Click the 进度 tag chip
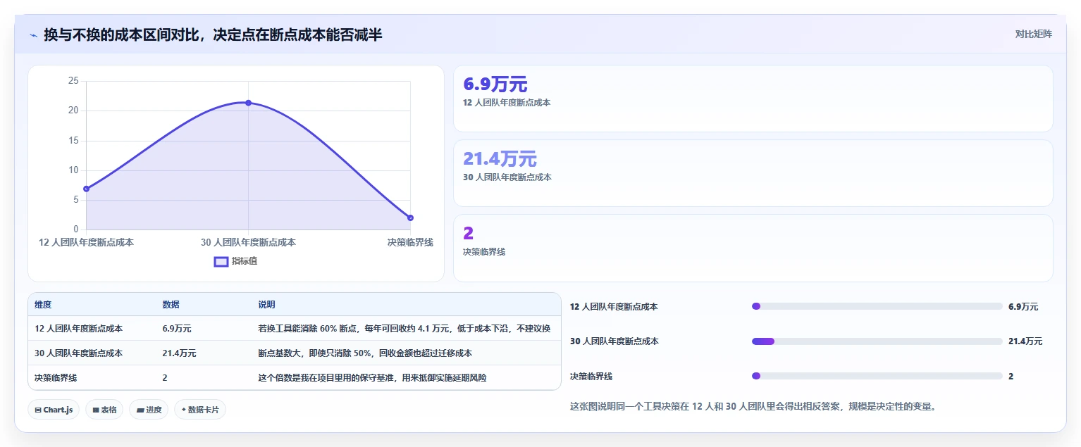The width and height of the screenshot is (1081, 447). (149, 410)
